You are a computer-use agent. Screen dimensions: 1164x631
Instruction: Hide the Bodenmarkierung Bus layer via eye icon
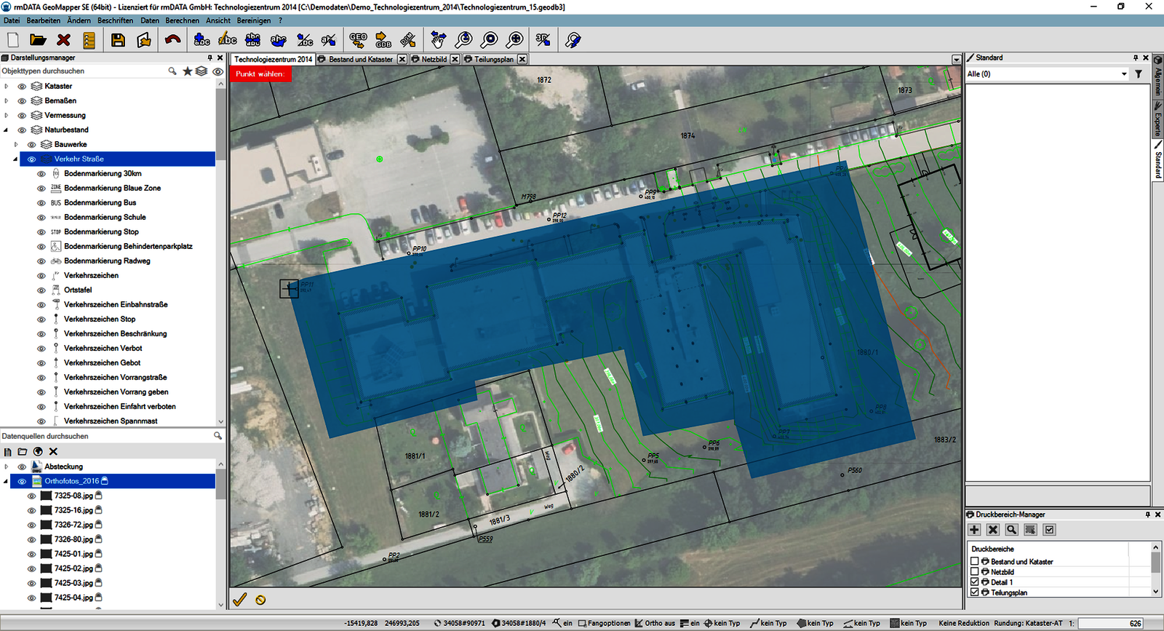pyautogui.click(x=41, y=203)
